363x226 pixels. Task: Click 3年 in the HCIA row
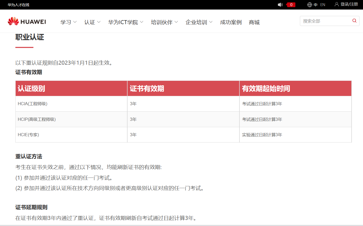pos(133,104)
